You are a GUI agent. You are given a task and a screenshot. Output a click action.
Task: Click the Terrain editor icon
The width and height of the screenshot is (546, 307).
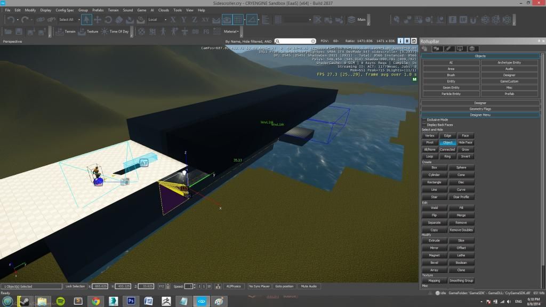point(60,31)
